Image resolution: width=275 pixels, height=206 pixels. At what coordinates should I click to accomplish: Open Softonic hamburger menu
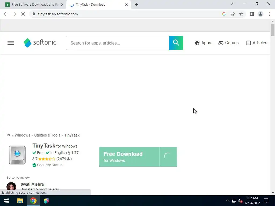pyautogui.click(x=11, y=43)
